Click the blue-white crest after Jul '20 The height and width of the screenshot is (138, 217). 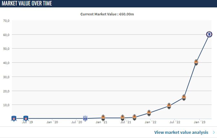85,118
